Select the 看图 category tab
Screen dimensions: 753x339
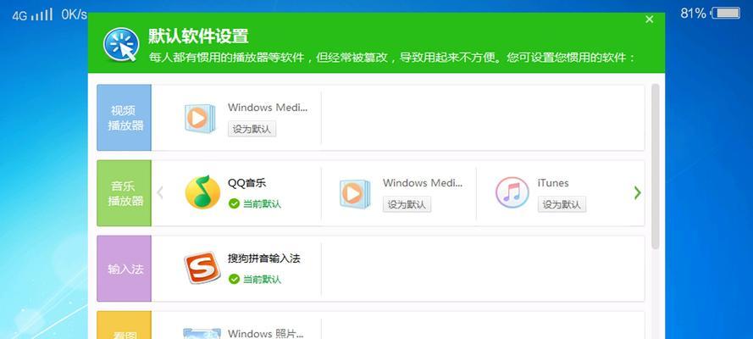125,325
